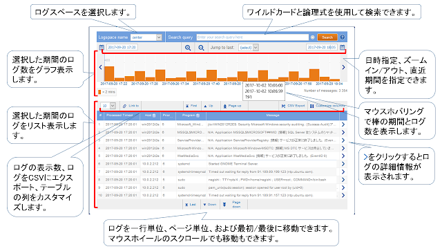Screen dimensions: 442x249
Task: Click the filter icon in Program column header
Action: coord(198,116)
